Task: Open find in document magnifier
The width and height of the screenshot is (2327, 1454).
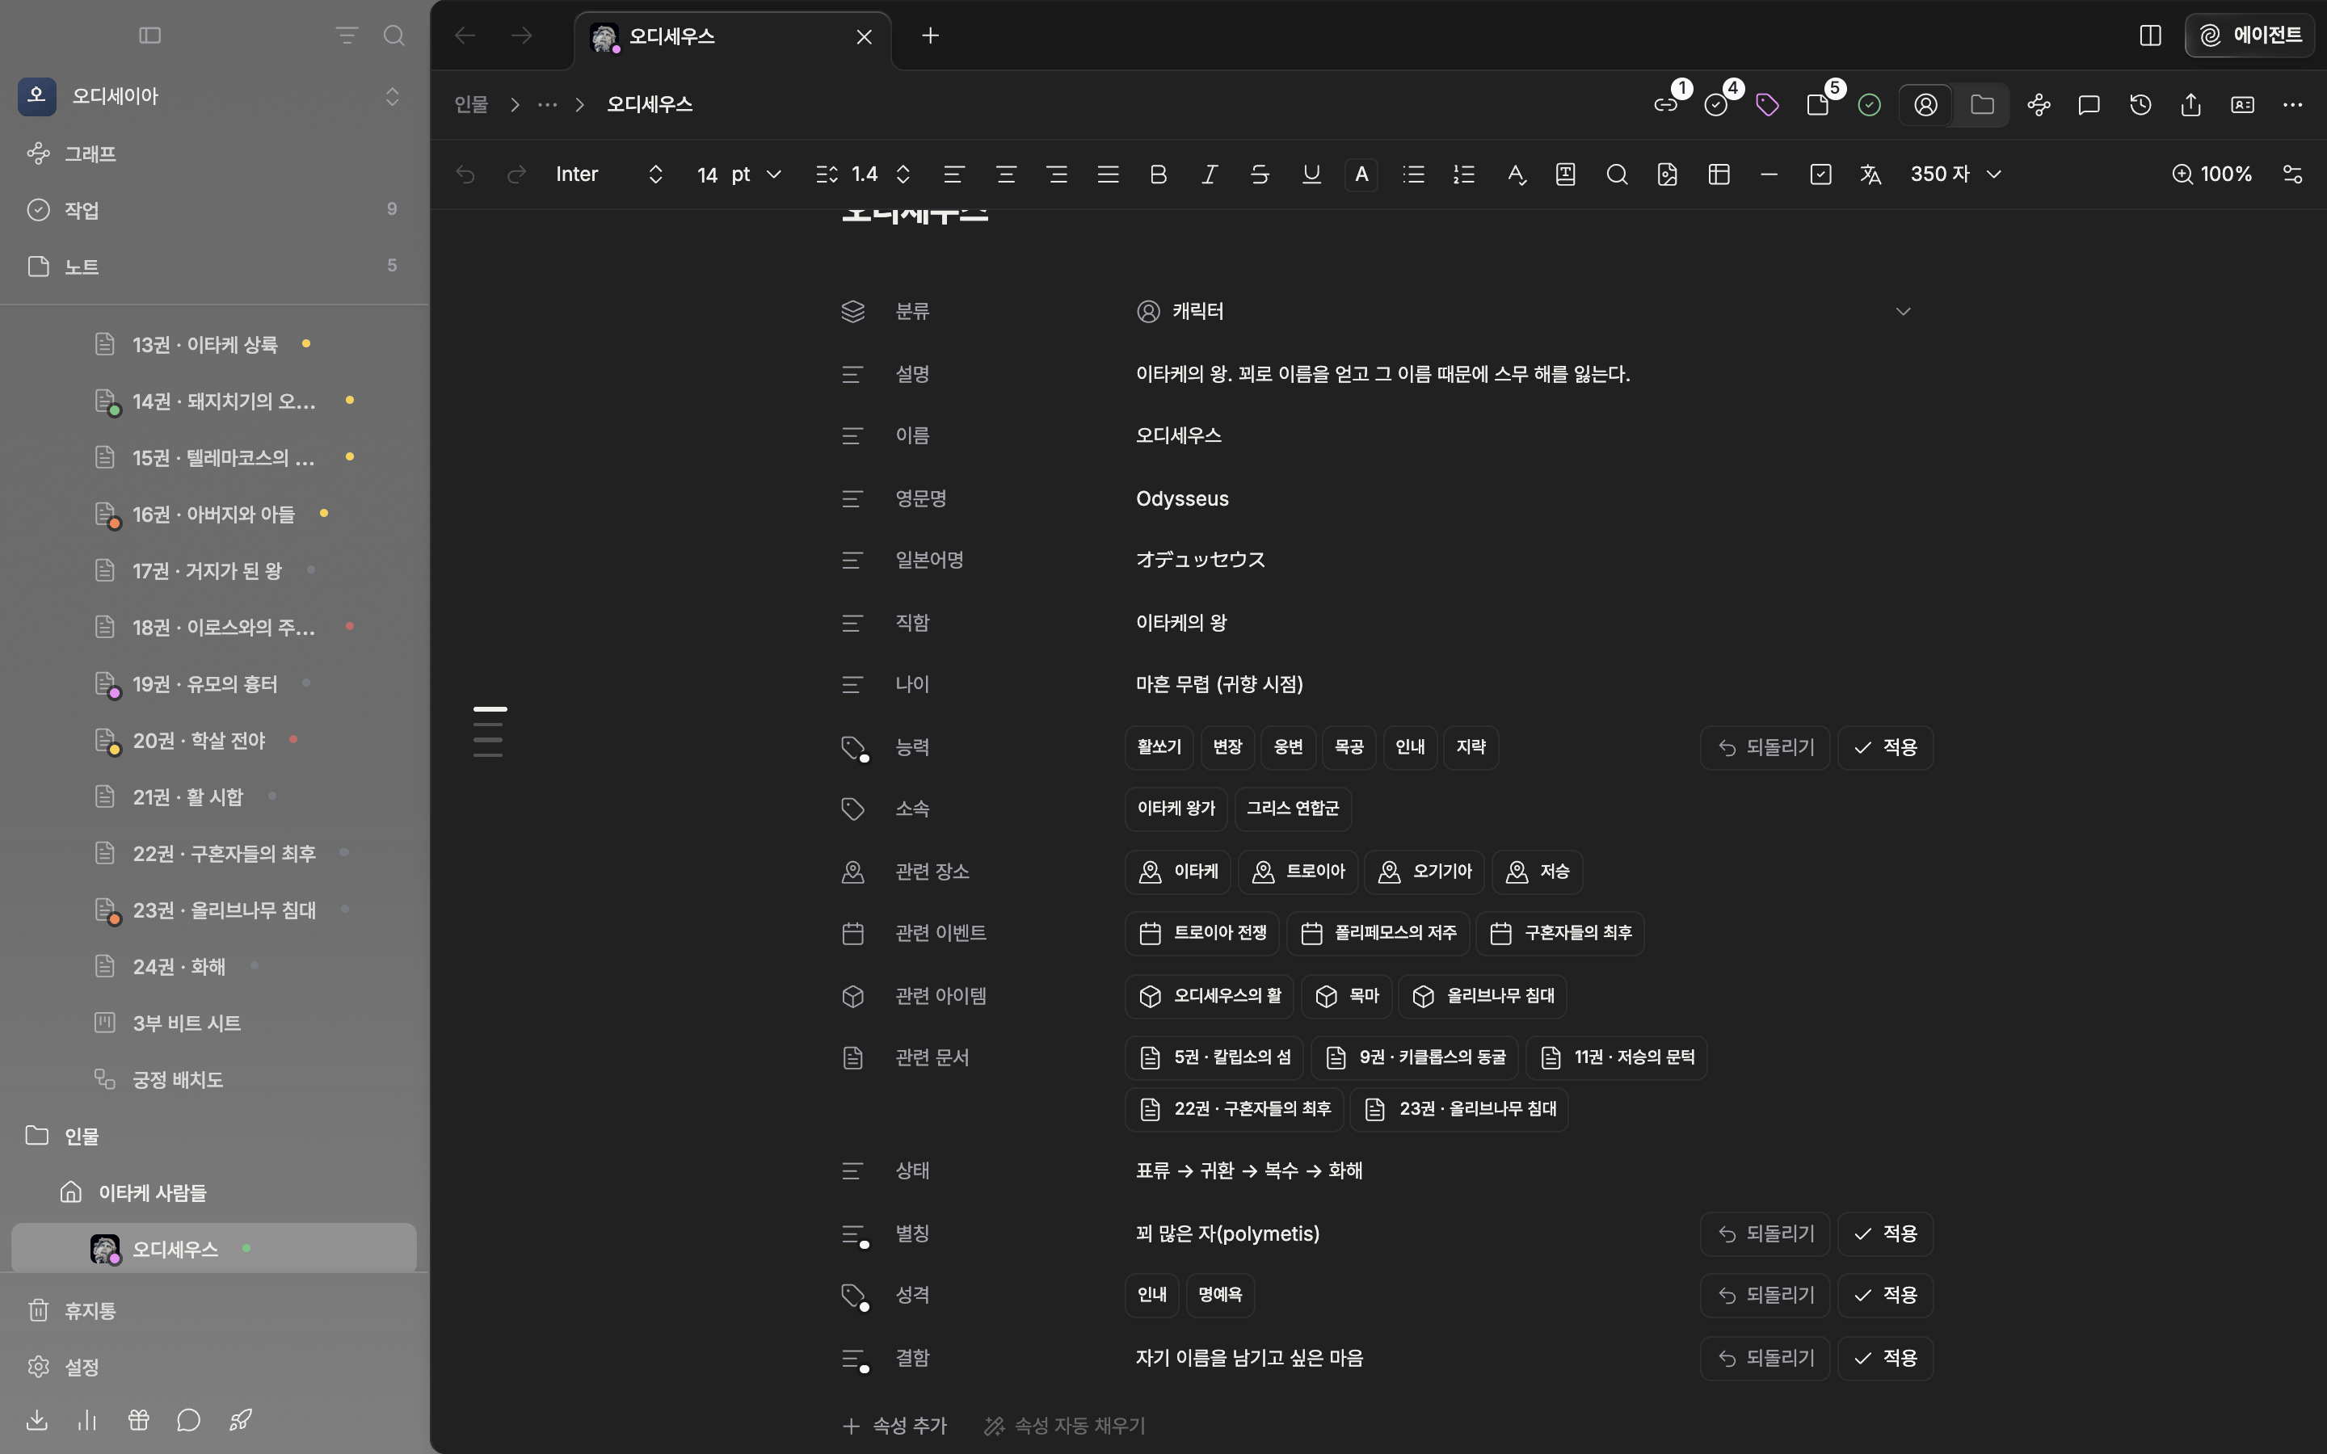Action: (x=1618, y=174)
